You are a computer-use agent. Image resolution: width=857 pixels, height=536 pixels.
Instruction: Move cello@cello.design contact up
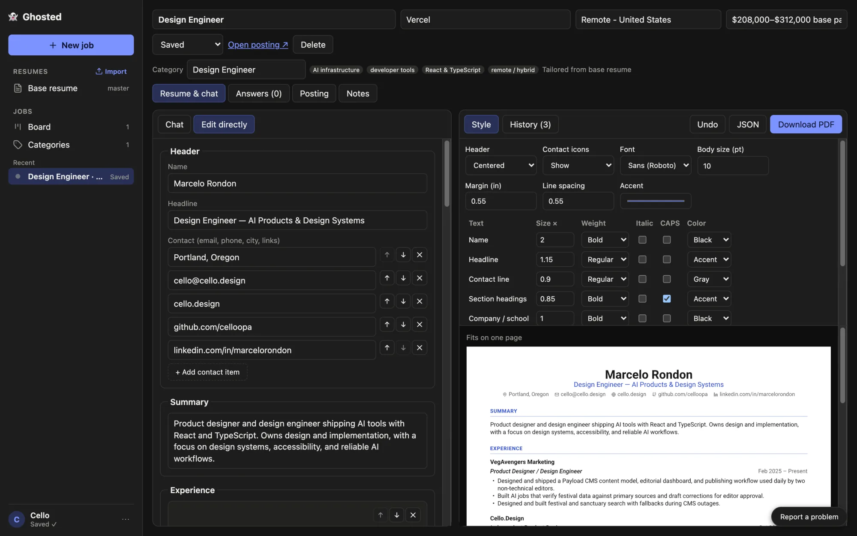(x=387, y=278)
